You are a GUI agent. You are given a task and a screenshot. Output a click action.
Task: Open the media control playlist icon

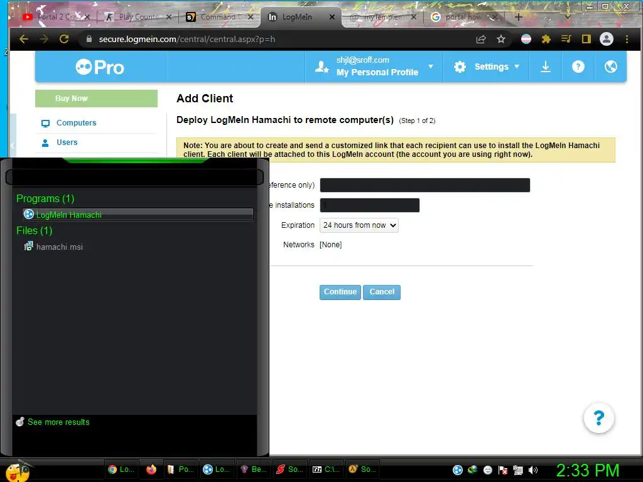[566, 39]
